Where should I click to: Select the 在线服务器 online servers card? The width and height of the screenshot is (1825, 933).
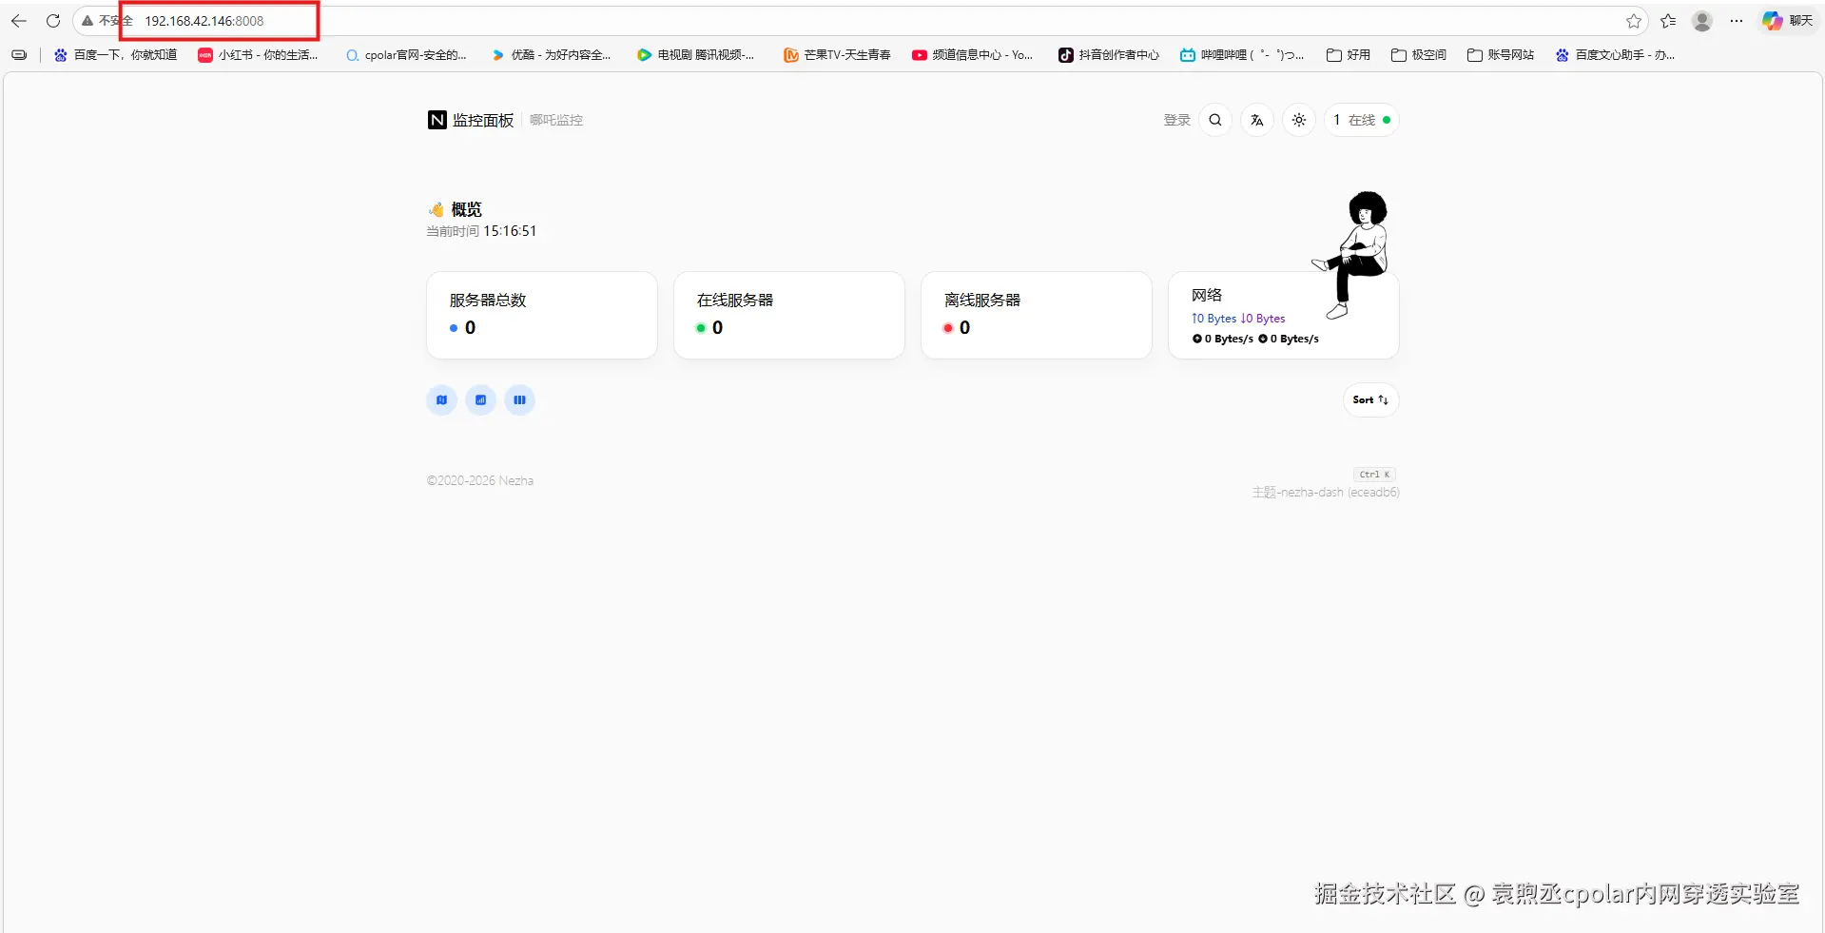(x=789, y=315)
